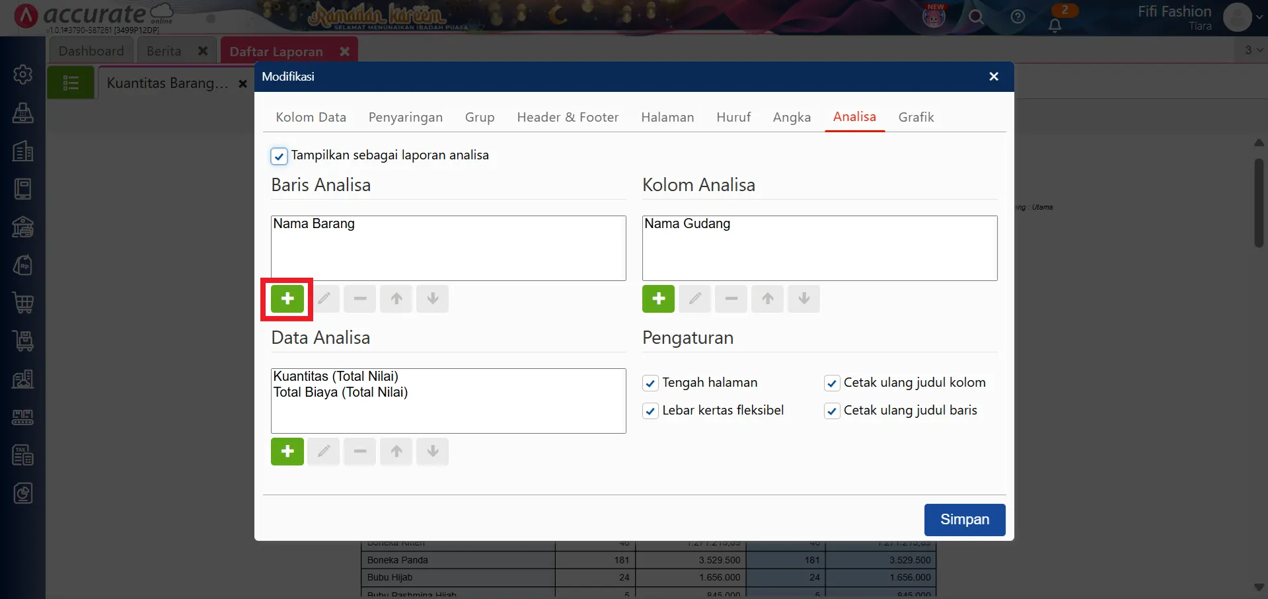Click the shopping cart sidebar icon

pos(23,303)
